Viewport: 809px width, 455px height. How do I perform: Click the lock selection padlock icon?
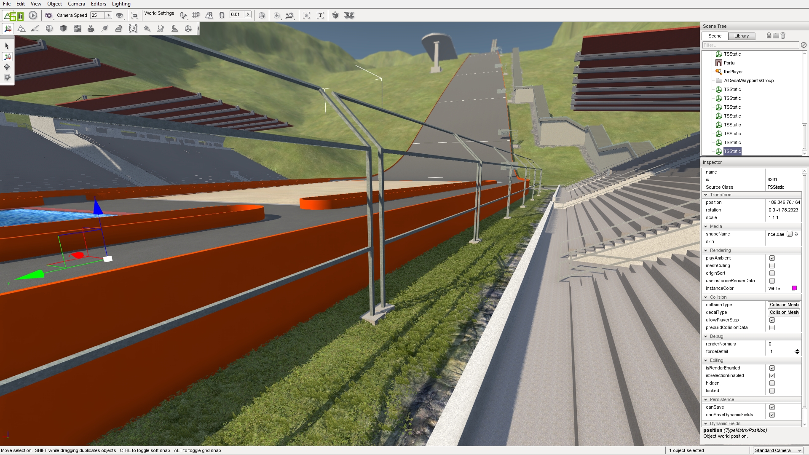[769, 36]
